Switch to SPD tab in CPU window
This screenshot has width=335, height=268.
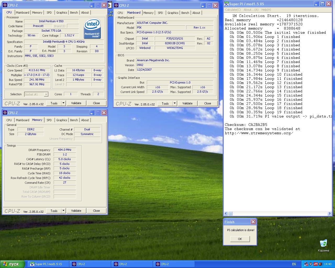49,13
